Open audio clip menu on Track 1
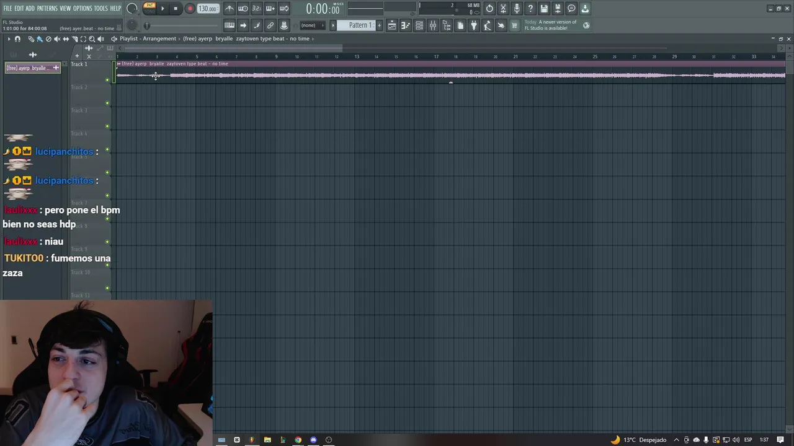The width and height of the screenshot is (794, 446). [x=119, y=64]
